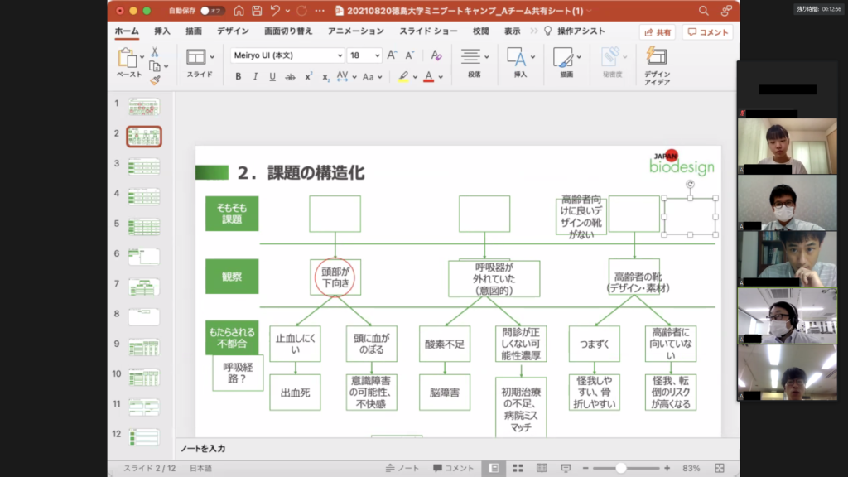Redo the last action
Image resolution: width=848 pixels, height=477 pixels.
point(301,11)
